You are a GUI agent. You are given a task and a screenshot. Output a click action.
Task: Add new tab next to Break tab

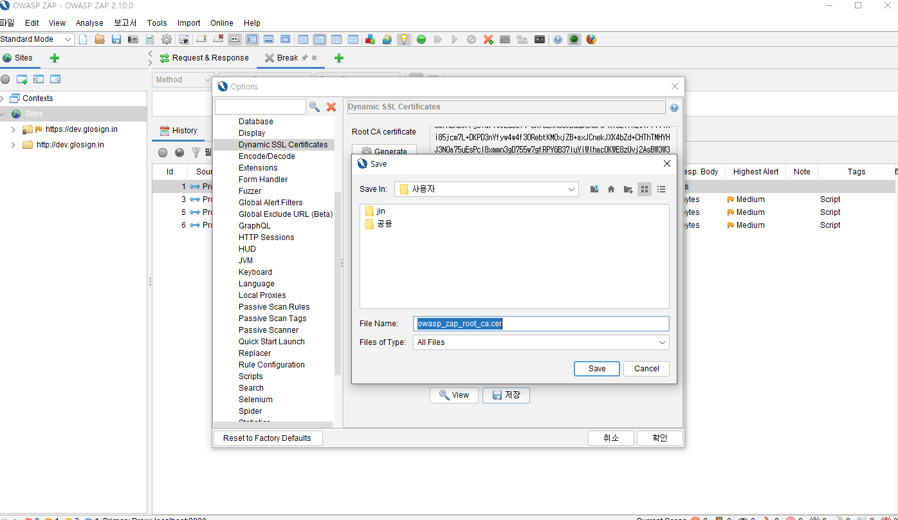coord(339,58)
